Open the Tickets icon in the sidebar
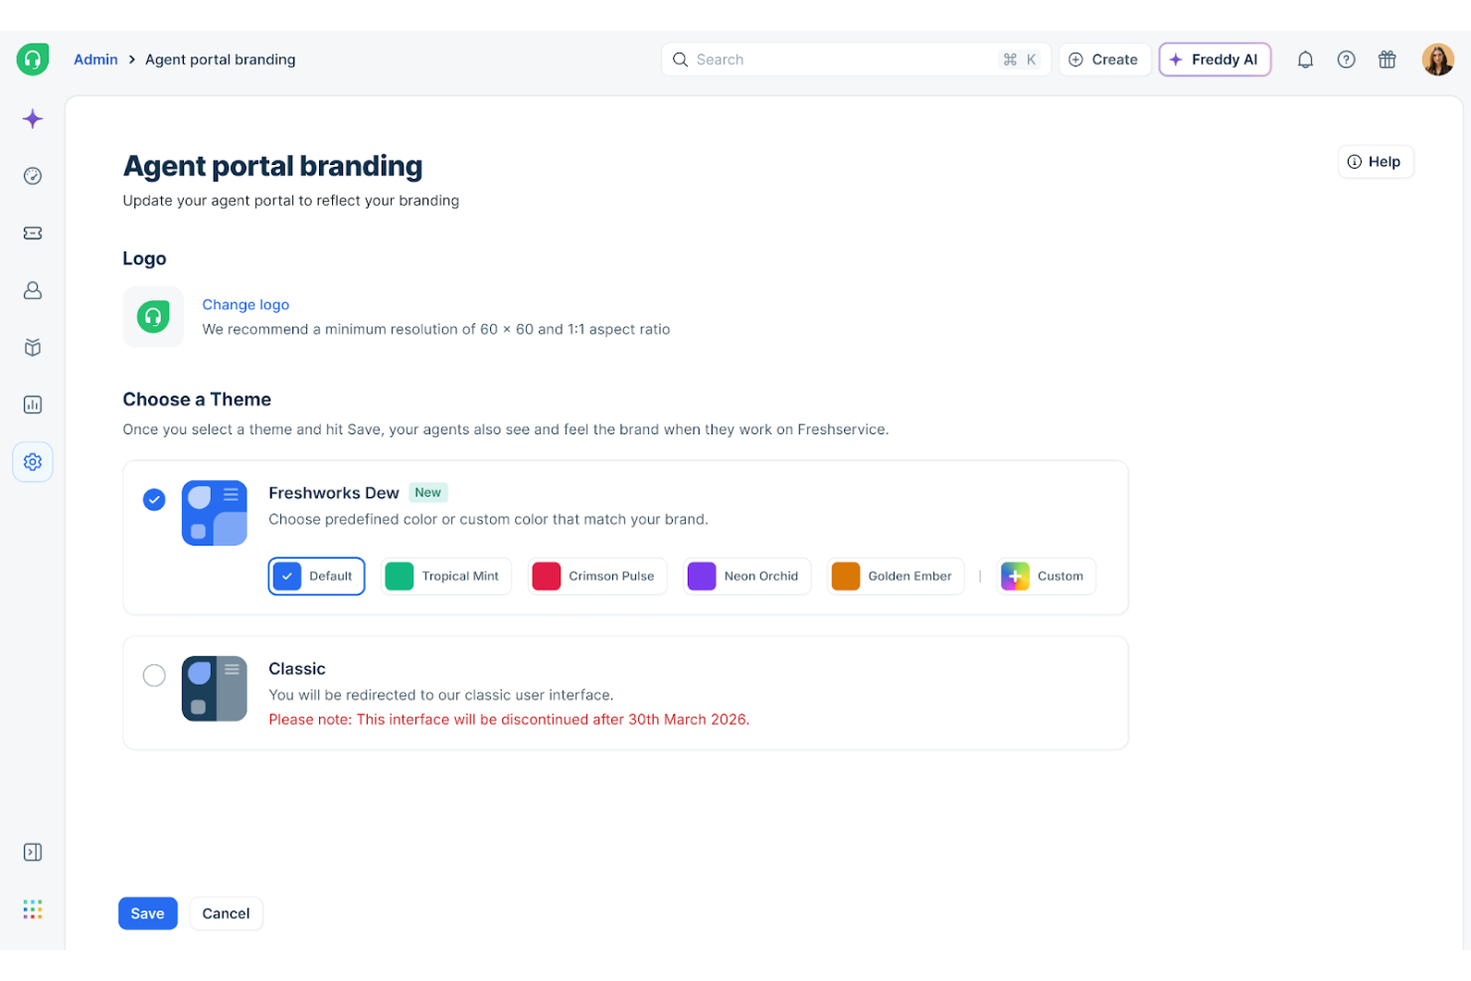 (33, 233)
